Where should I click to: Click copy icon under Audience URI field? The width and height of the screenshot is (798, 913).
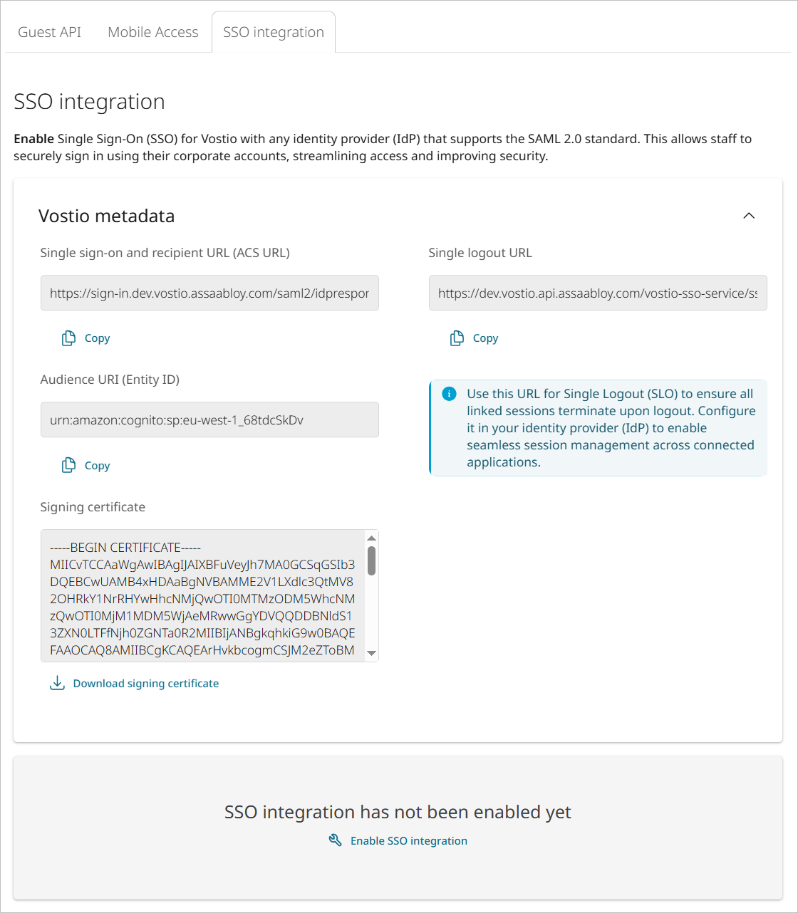click(68, 466)
